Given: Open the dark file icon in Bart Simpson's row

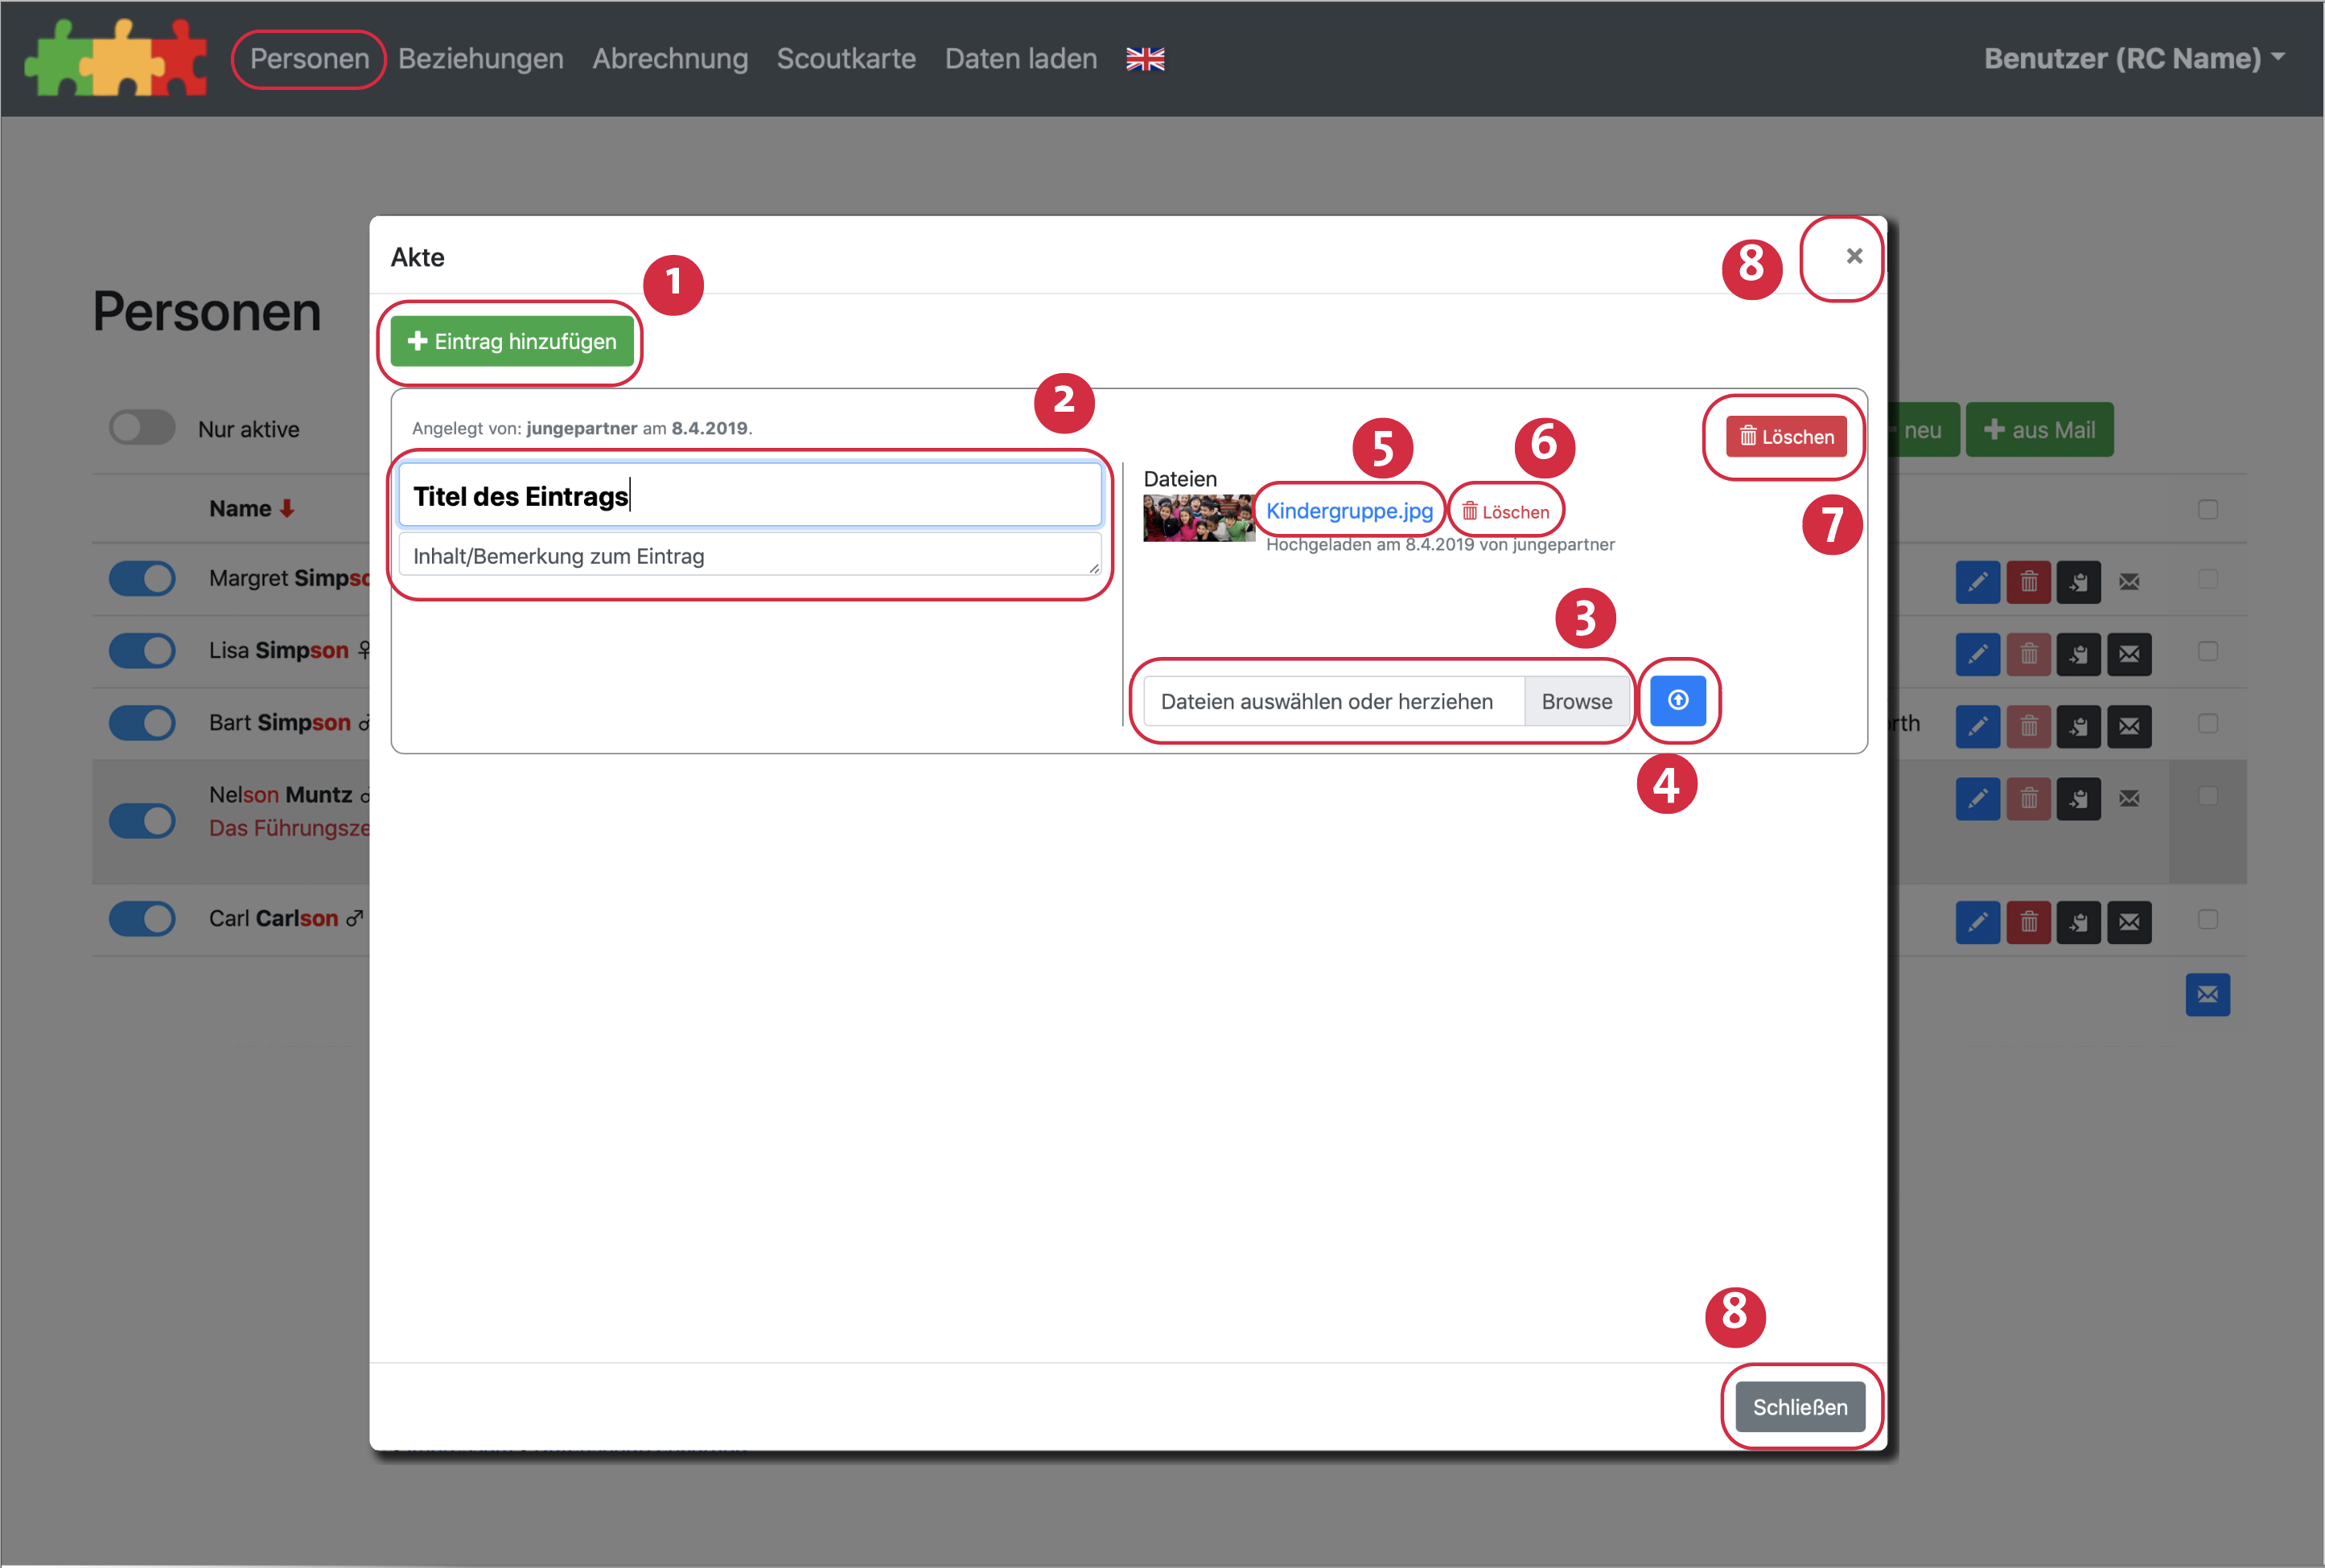Looking at the screenshot, I should click(x=2078, y=726).
